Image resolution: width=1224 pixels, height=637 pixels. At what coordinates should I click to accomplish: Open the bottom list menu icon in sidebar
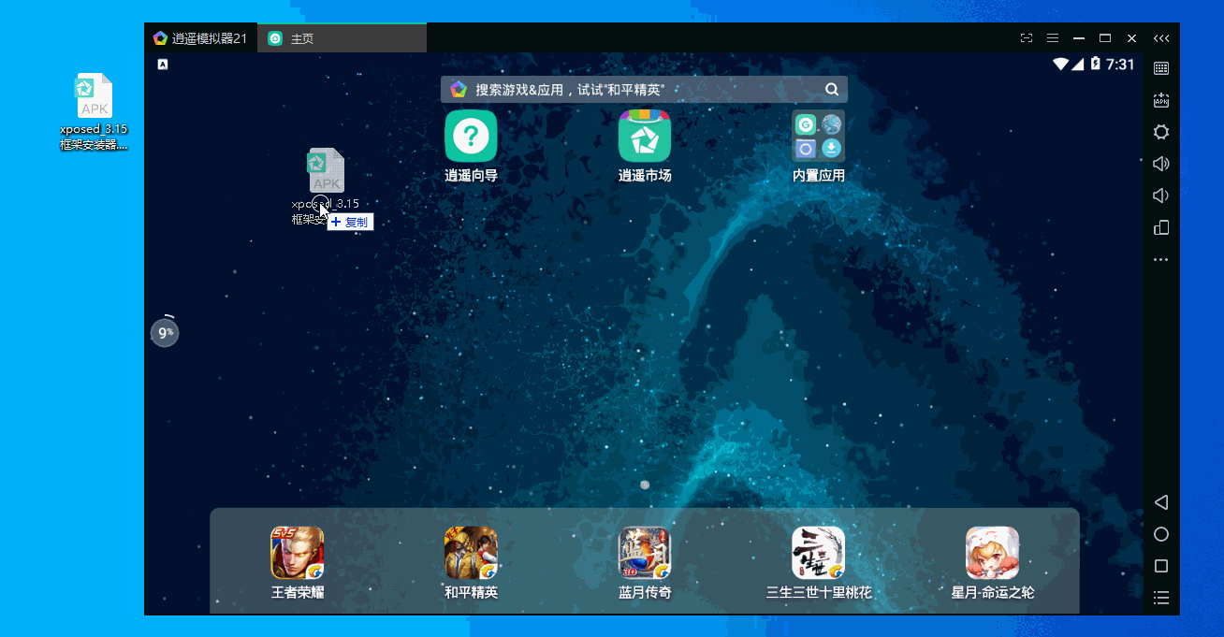click(1161, 598)
